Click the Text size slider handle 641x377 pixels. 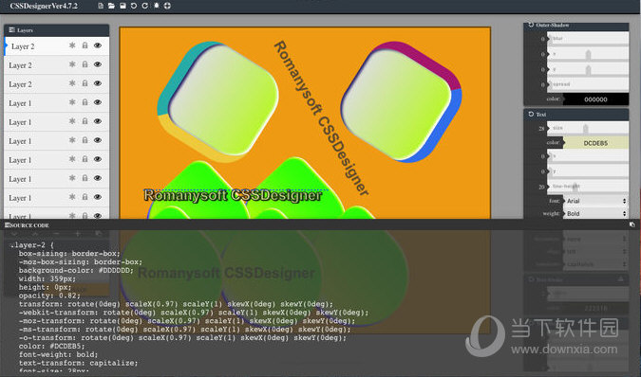(x=585, y=129)
